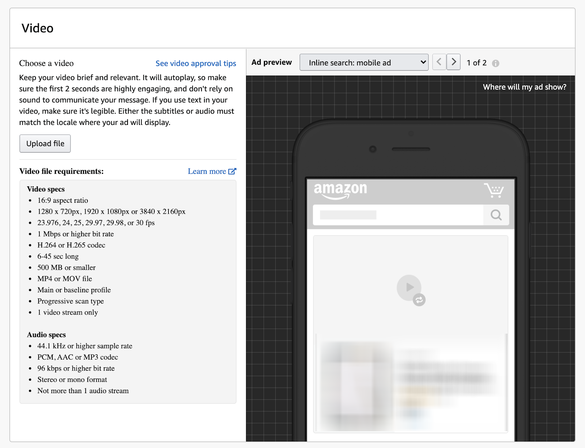Click the 16:9 aspect ratio spec
Image resolution: width=585 pixels, height=448 pixels.
[63, 200]
